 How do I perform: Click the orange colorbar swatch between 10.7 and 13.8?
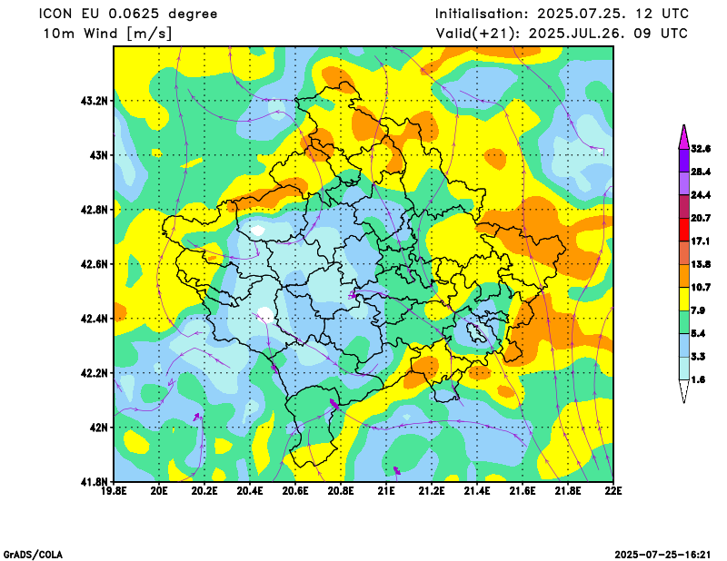pos(684,276)
